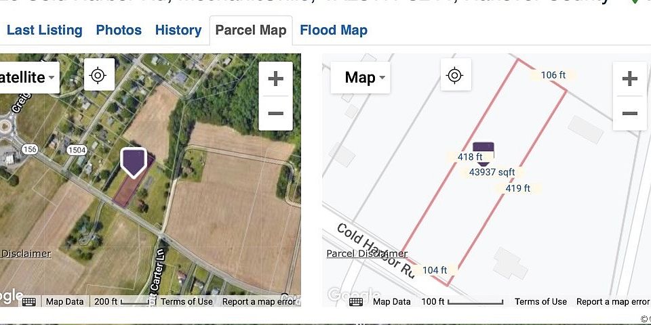Image resolution: width=651 pixels, height=325 pixels.
Task: Zoom out on the parcel map
Action: pyautogui.click(x=629, y=113)
